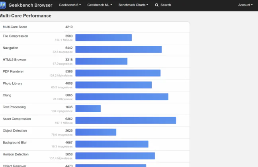Click the Multi-Core Score label
Image resolution: width=258 pixels, height=167 pixels.
15,27
